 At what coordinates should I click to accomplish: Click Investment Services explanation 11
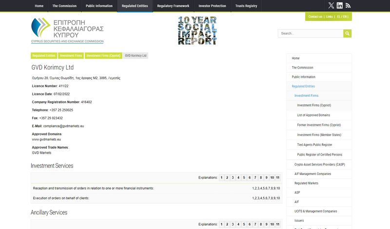pos(278,177)
